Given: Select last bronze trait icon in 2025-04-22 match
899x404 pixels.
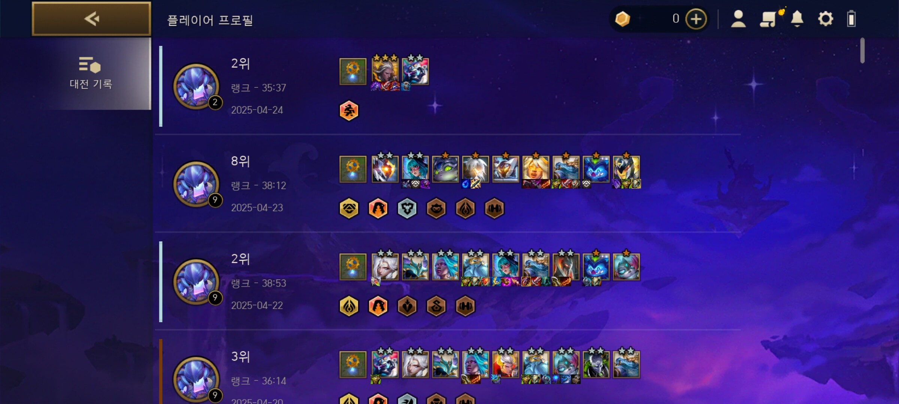Looking at the screenshot, I should tap(465, 306).
